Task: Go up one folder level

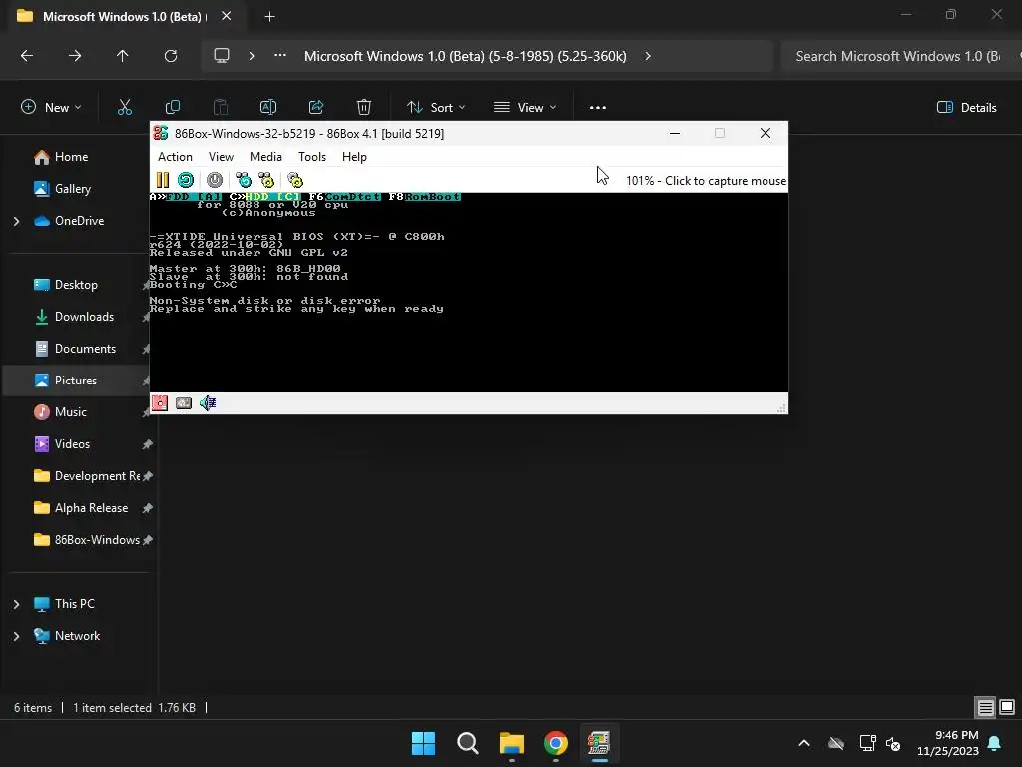Action: (123, 56)
